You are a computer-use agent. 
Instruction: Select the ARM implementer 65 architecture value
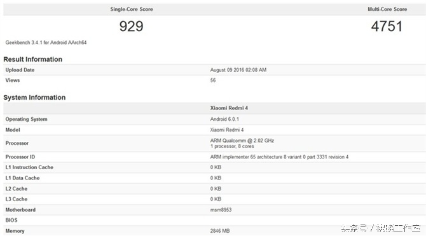[279, 157]
